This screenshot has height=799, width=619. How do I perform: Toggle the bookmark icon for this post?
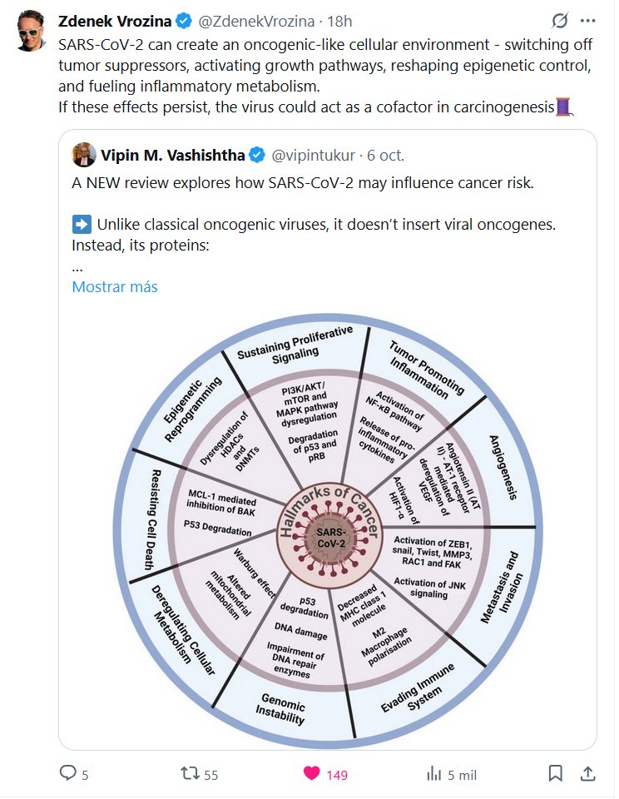click(x=555, y=773)
